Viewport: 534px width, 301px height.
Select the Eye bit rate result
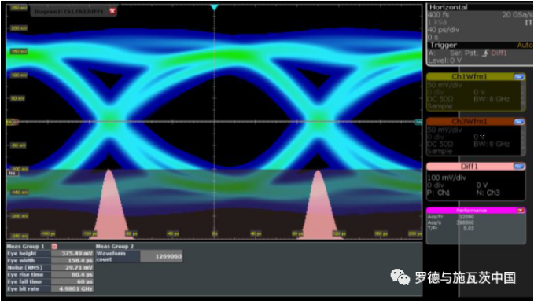72,288
